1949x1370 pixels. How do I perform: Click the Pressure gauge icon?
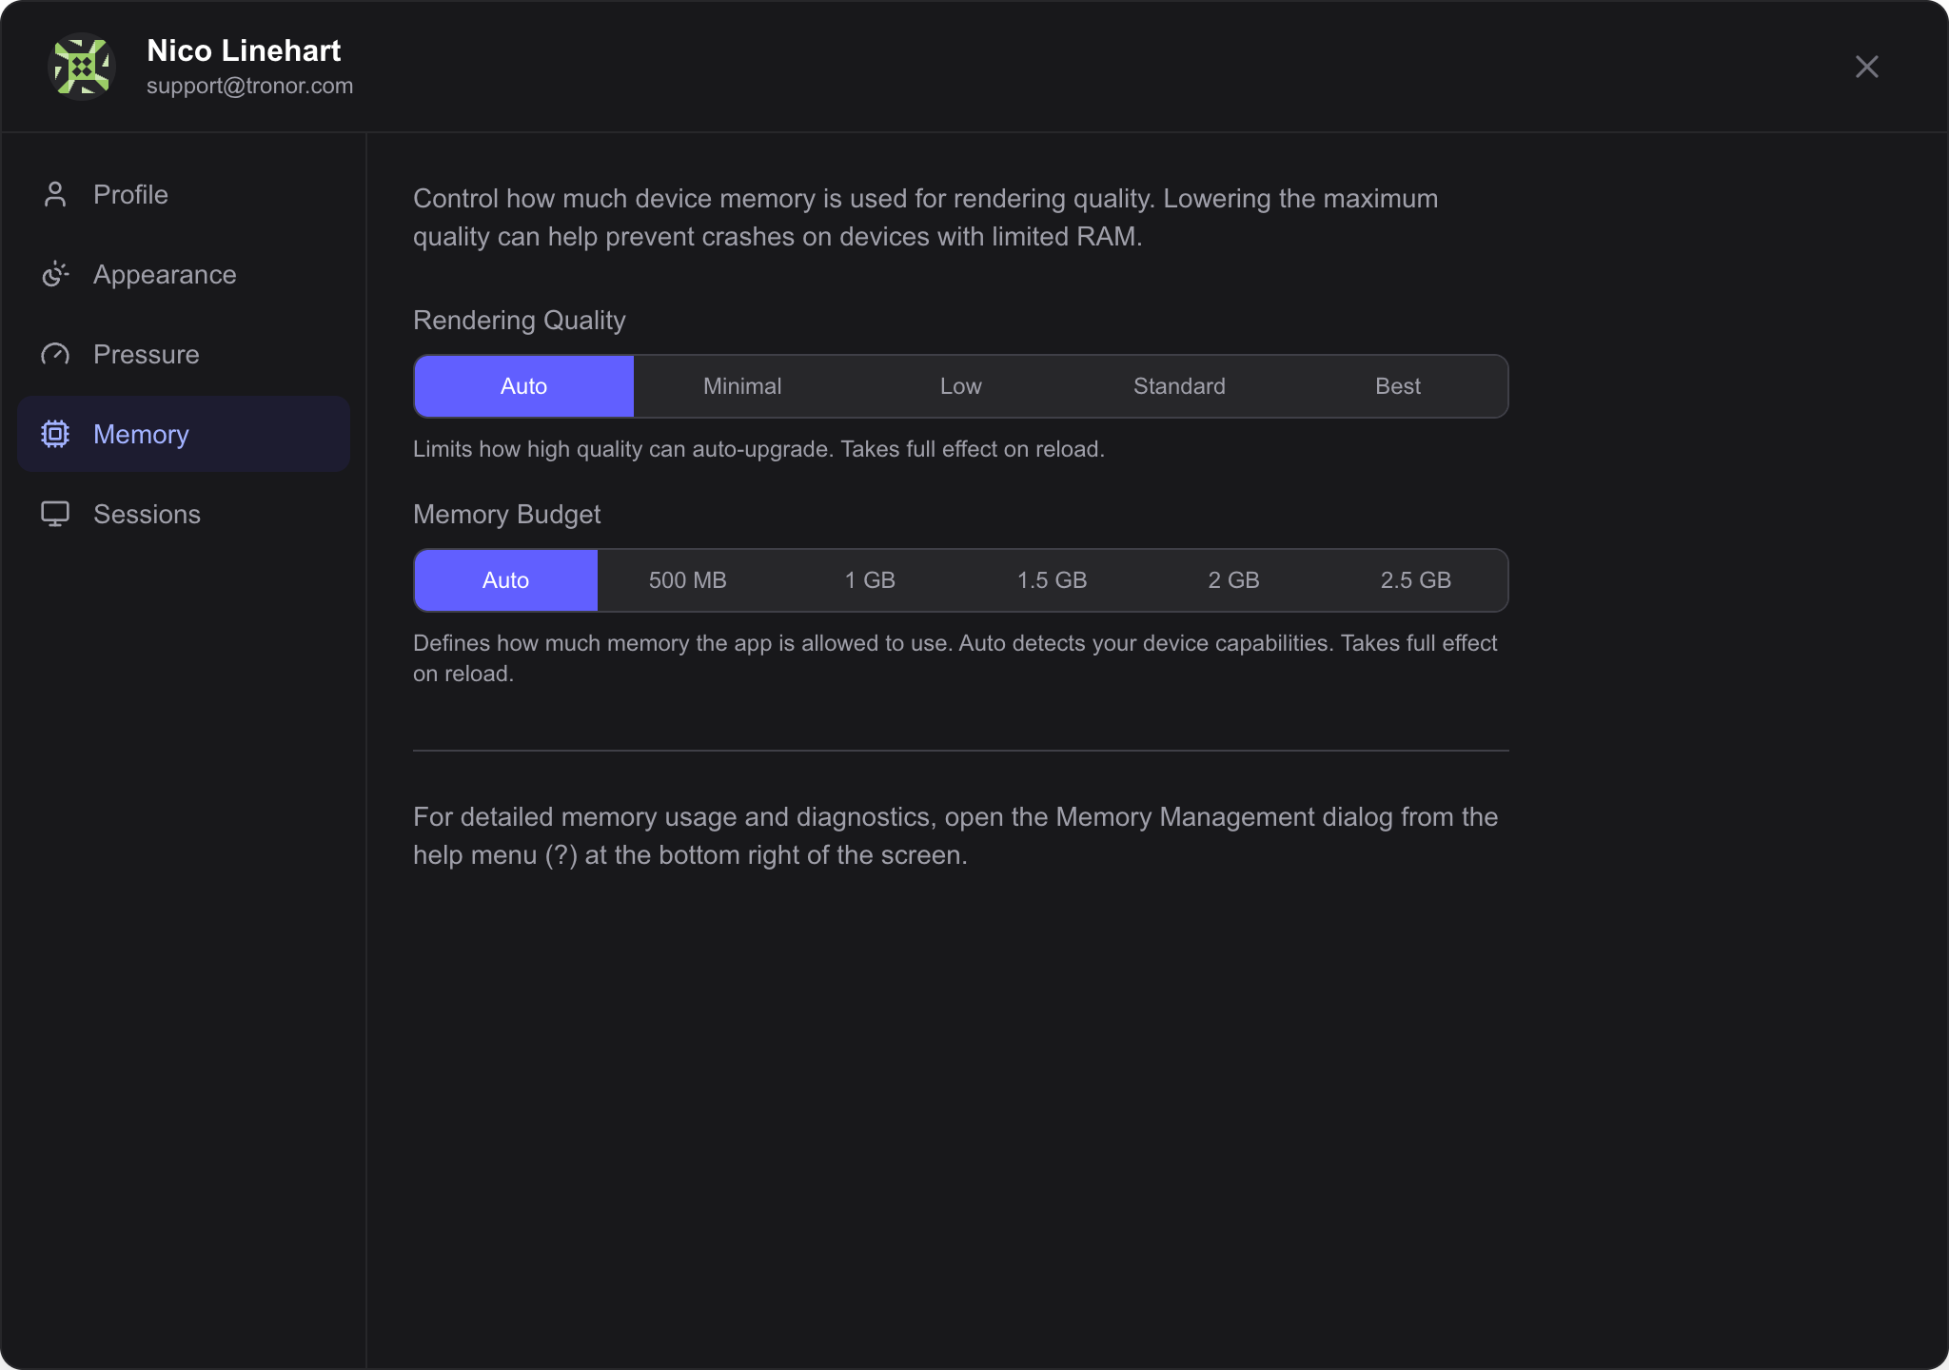pos(55,354)
